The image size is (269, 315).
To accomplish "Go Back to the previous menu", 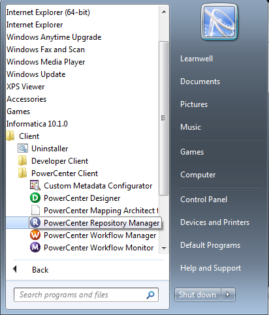I will point(40,270).
